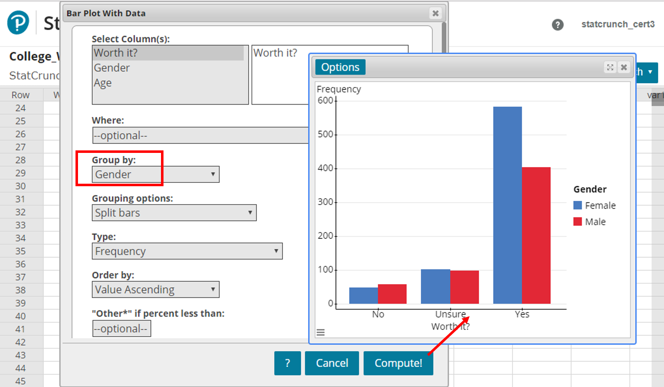Select Gender in the column list
Image resolution: width=664 pixels, height=387 pixels.
click(x=112, y=68)
